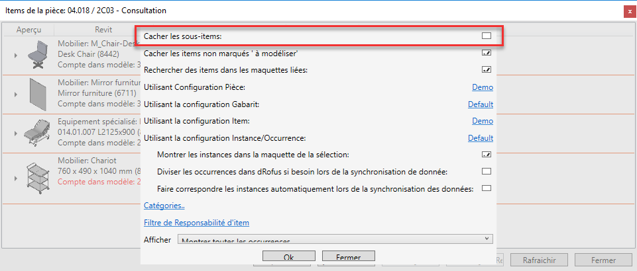Click 'Filtre de Responsabilité d'item' link
Screen dimensions: 637x271
point(196,223)
